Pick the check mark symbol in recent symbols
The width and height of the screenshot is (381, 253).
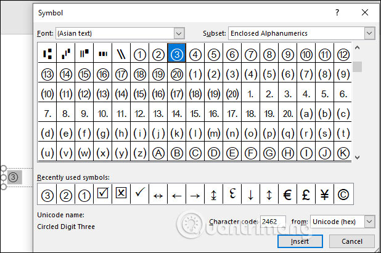[x=139, y=195]
